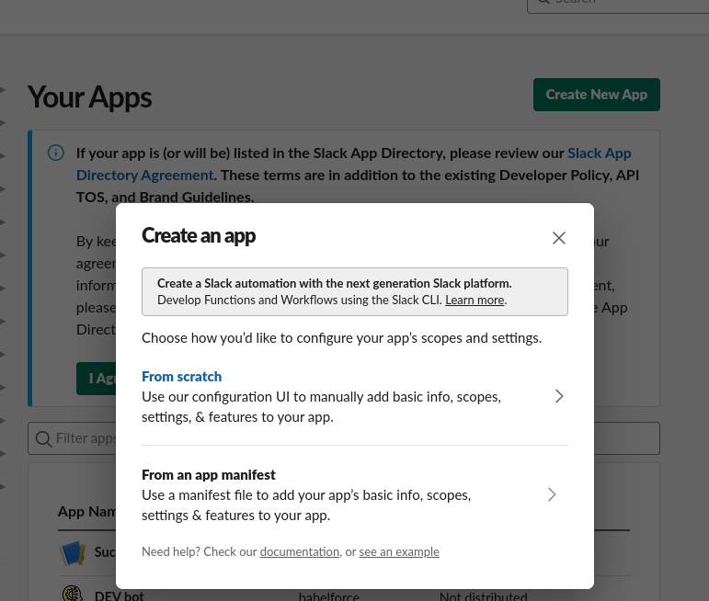
Task: Click the magnifier icon in Filter apps
Action: pos(43,438)
